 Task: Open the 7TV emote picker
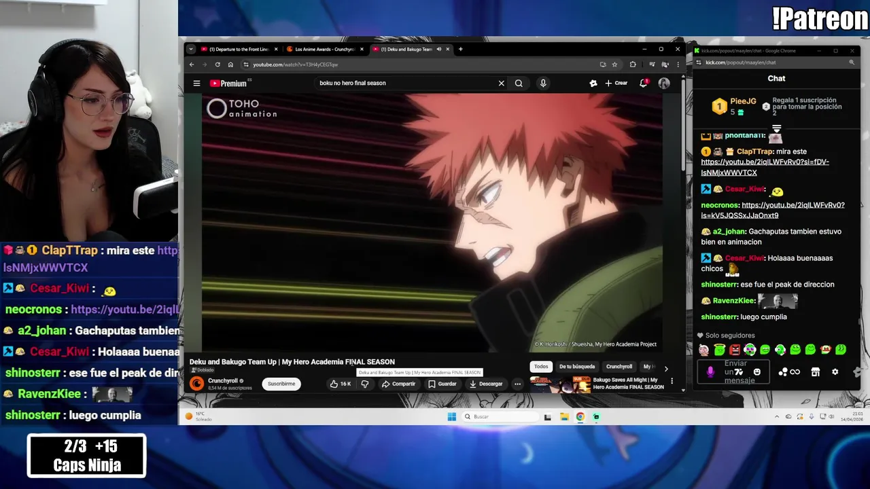point(739,372)
